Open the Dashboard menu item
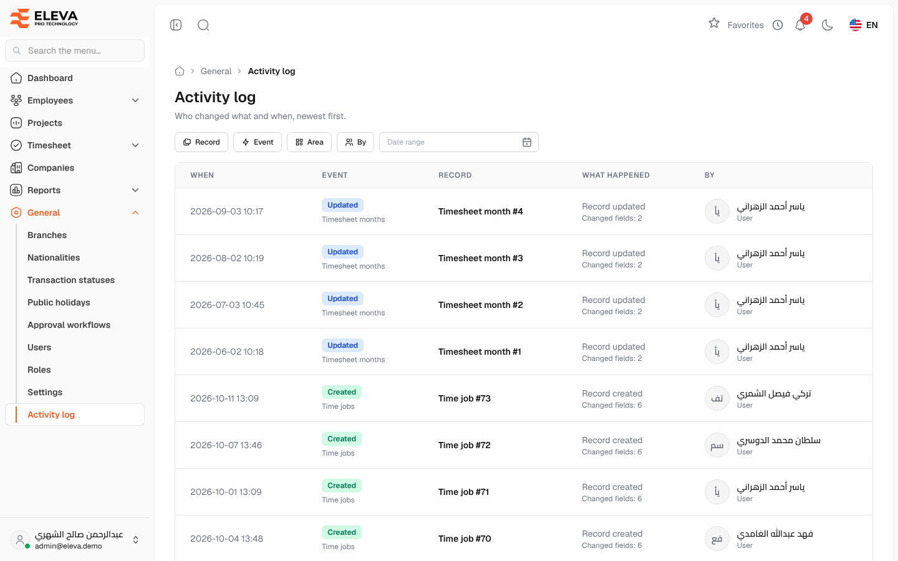898x561 pixels. pos(75,78)
